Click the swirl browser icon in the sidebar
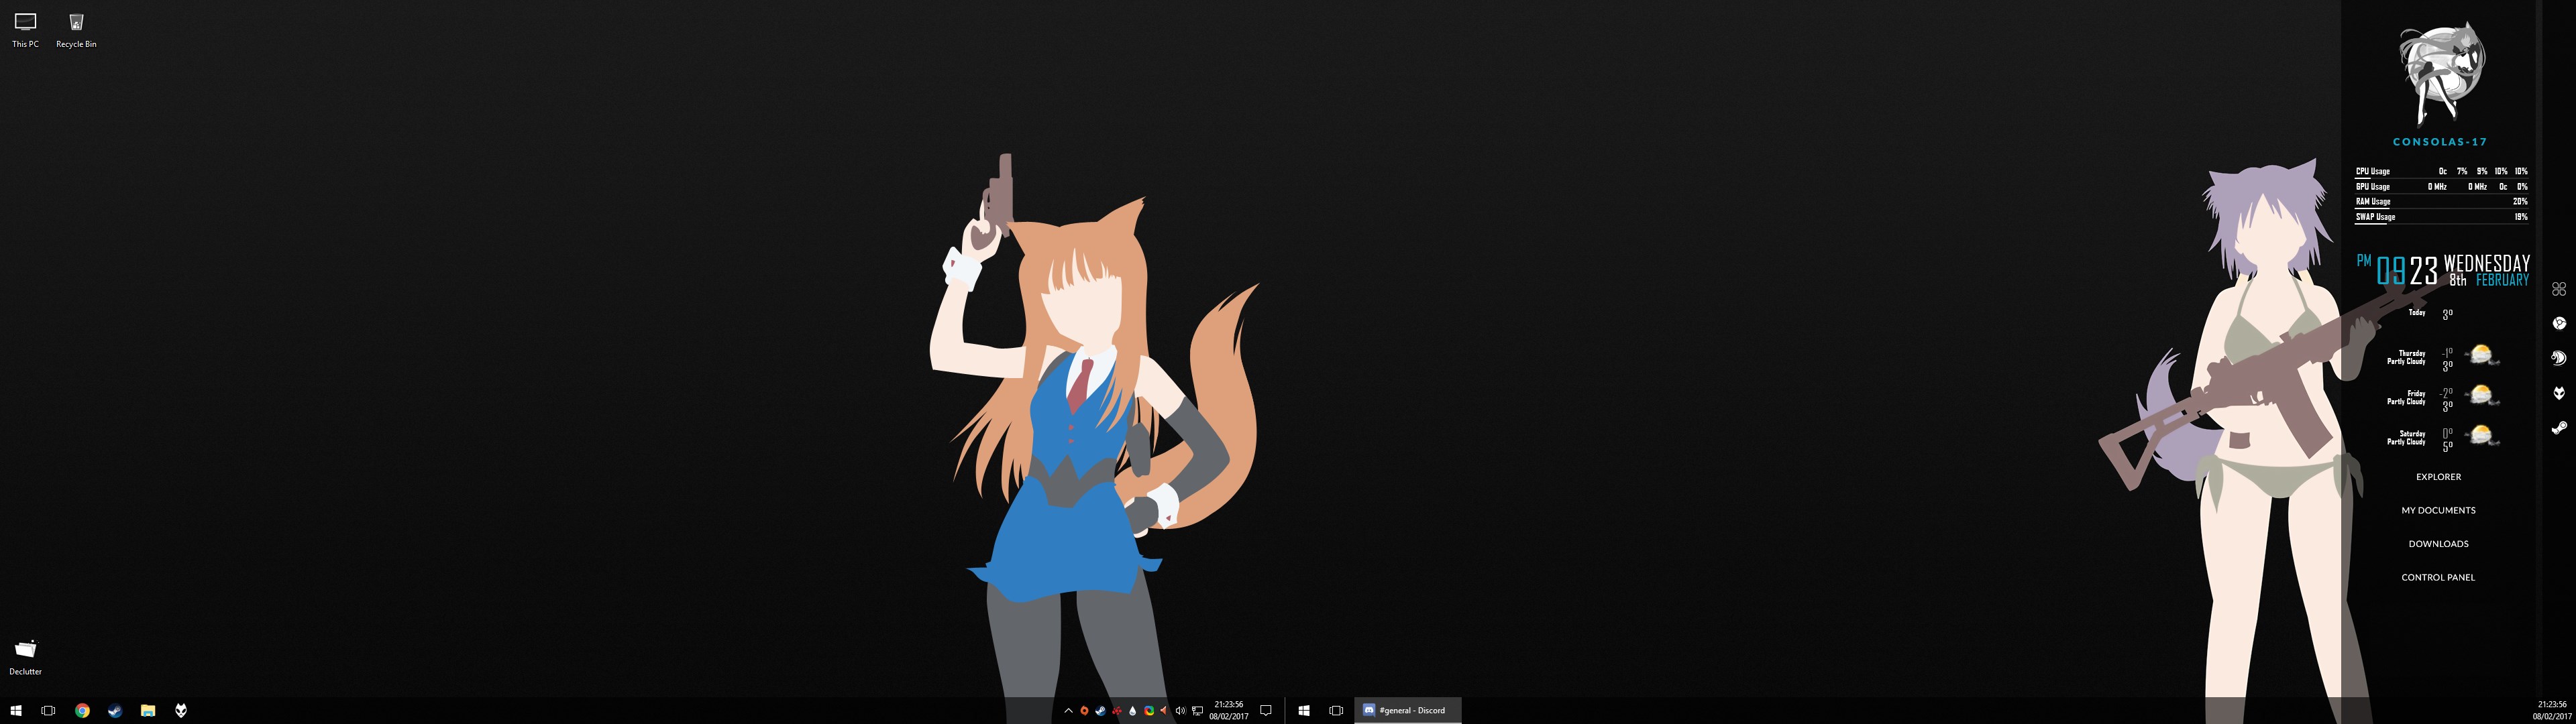2576x724 pixels. pyautogui.click(x=2559, y=358)
